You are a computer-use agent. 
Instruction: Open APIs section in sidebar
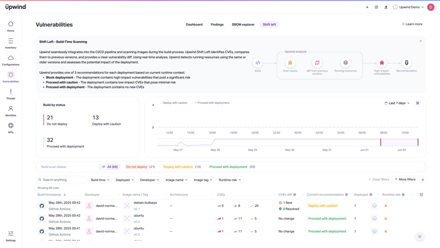pos(11,128)
